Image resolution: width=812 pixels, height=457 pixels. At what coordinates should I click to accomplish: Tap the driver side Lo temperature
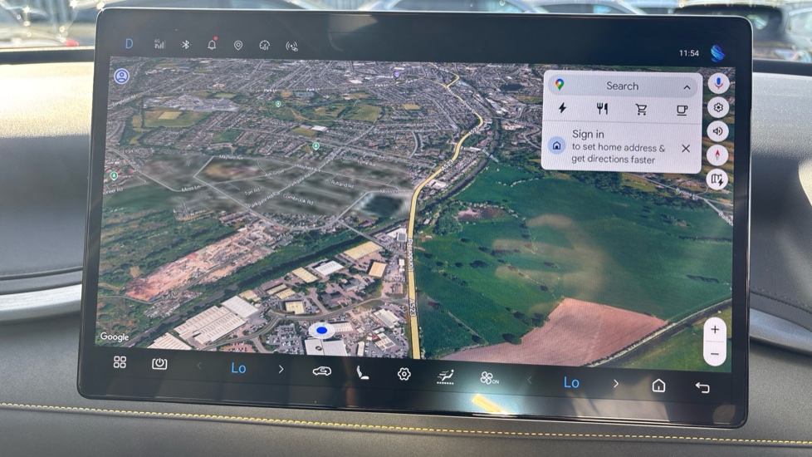(x=238, y=368)
